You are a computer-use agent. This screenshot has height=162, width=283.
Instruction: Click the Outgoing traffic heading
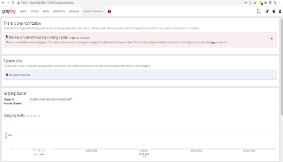pyautogui.click(x=14, y=115)
